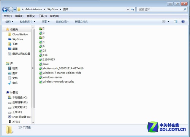
Task: Open the 组织 dropdown
Action: point(9,22)
